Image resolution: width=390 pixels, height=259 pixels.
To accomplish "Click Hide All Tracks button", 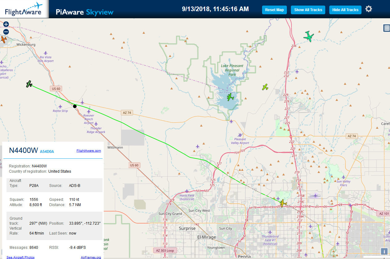I will point(345,10).
